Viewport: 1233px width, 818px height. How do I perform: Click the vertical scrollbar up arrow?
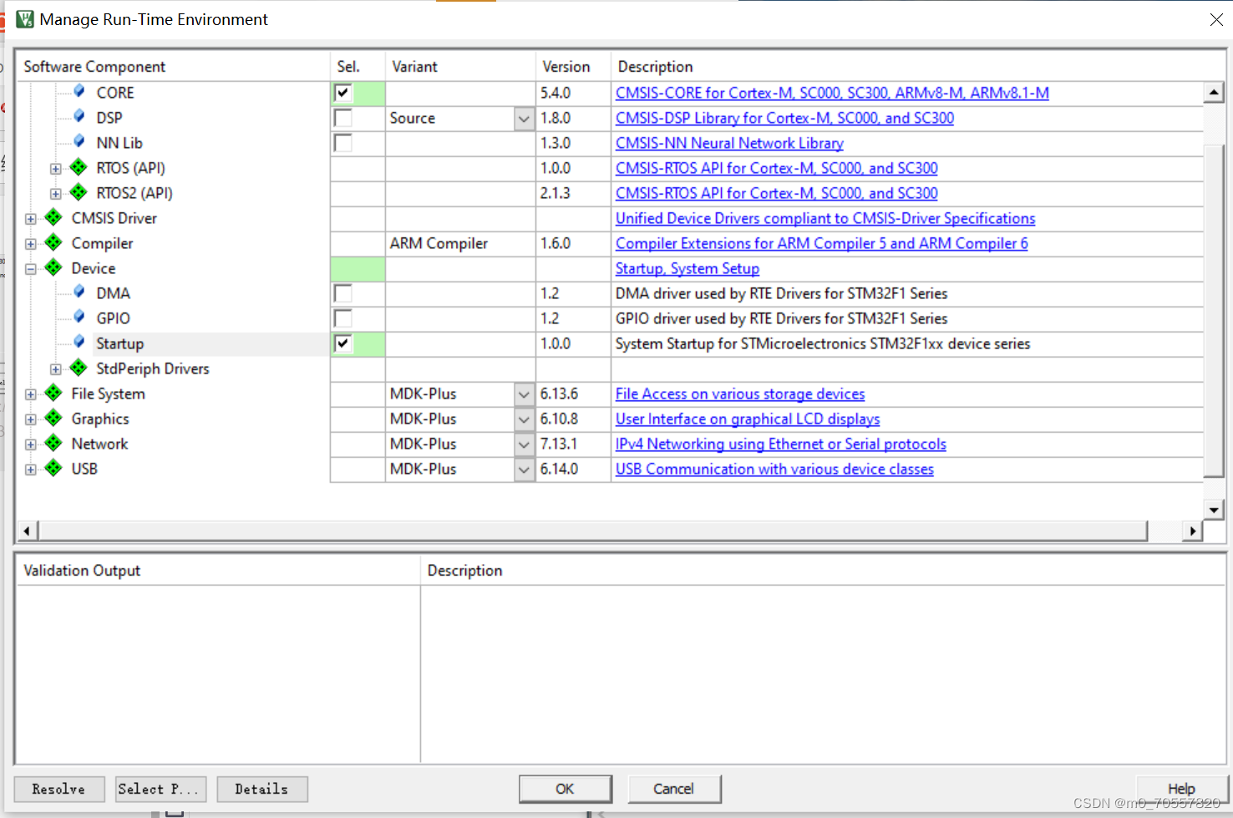tap(1214, 92)
